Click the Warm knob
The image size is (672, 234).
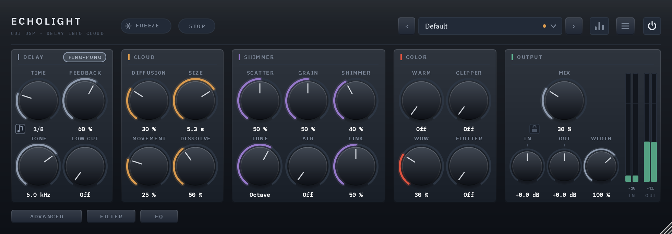coord(421,101)
